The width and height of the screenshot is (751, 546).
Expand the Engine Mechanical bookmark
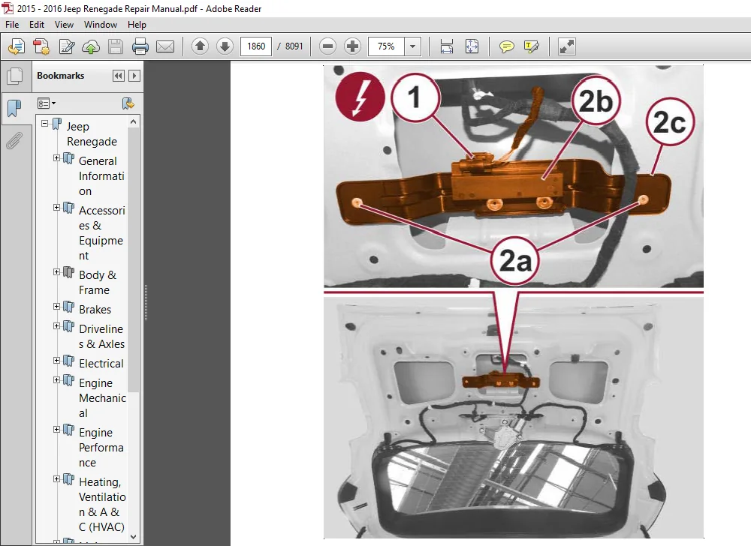56,380
